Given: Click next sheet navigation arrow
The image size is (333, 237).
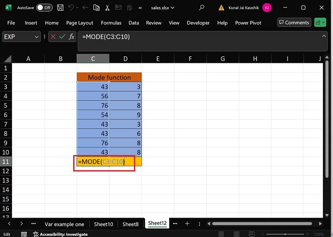Looking at the screenshot, I should pos(21,224).
